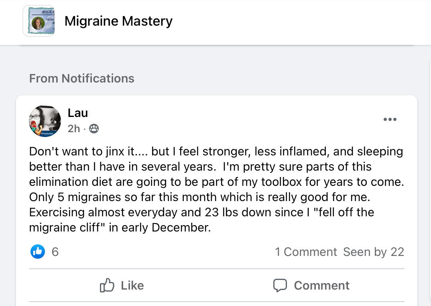Open Lau's profile picture
431x306 pixels.
click(x=45, y=121)
